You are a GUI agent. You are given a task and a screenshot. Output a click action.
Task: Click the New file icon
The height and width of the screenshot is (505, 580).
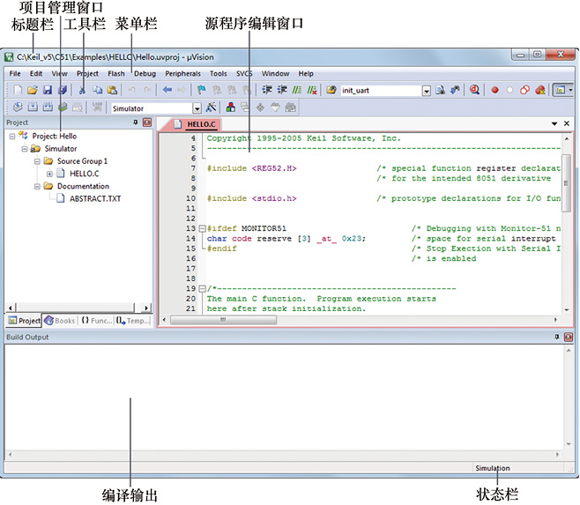(x=17, y=90)
